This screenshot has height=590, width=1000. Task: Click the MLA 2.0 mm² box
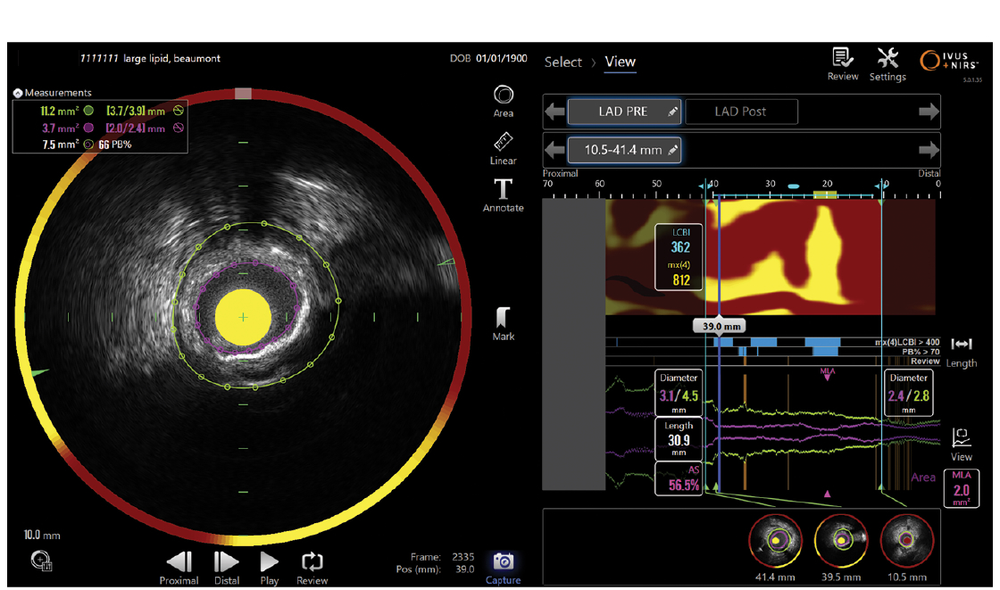(961, 488)
